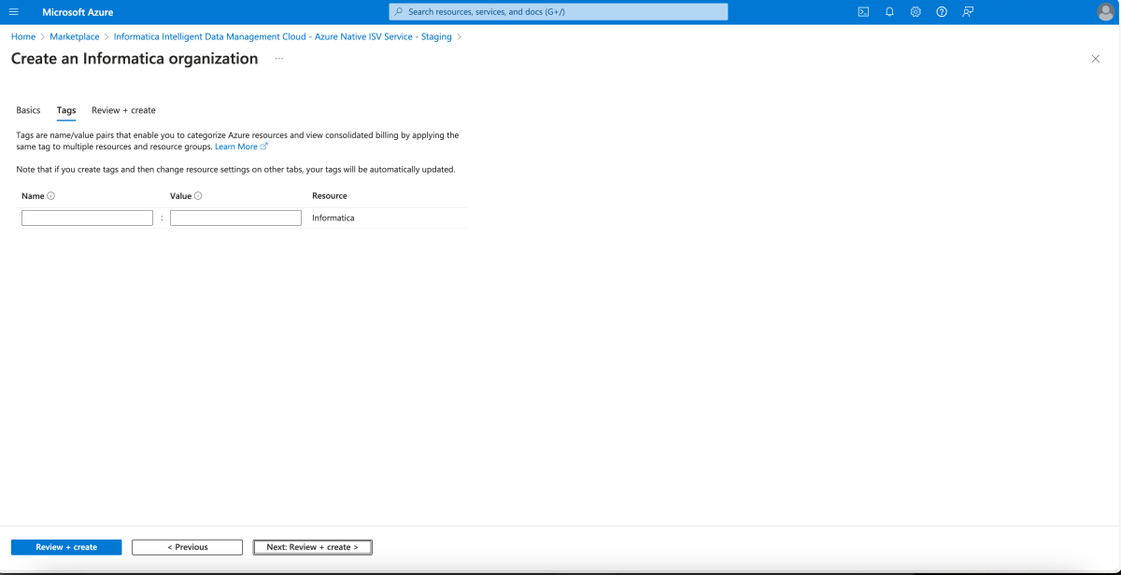Click the Previous button
The height and width of the screenshot is (575, 1121).
(187, 547)
